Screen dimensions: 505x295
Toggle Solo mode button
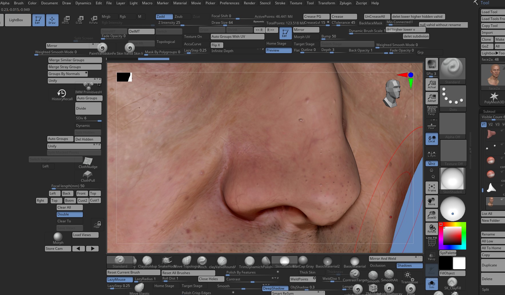click(x=432, y=284)
